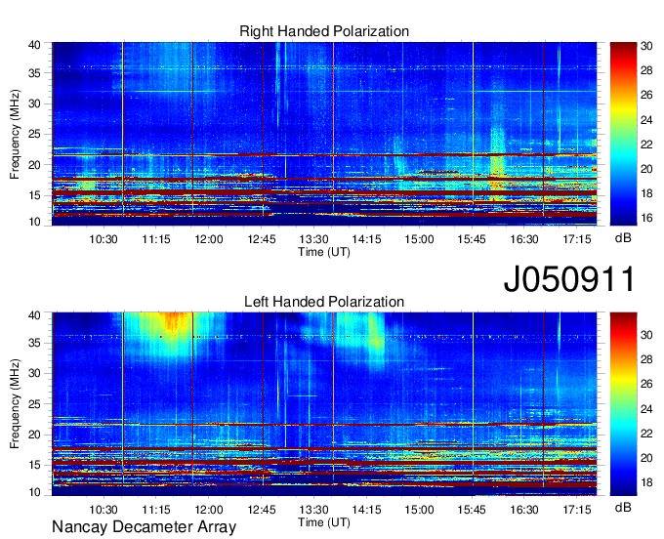664x539 pixels.
Task: Click the Right Handed panel's color bar
Action: [623, 134]
